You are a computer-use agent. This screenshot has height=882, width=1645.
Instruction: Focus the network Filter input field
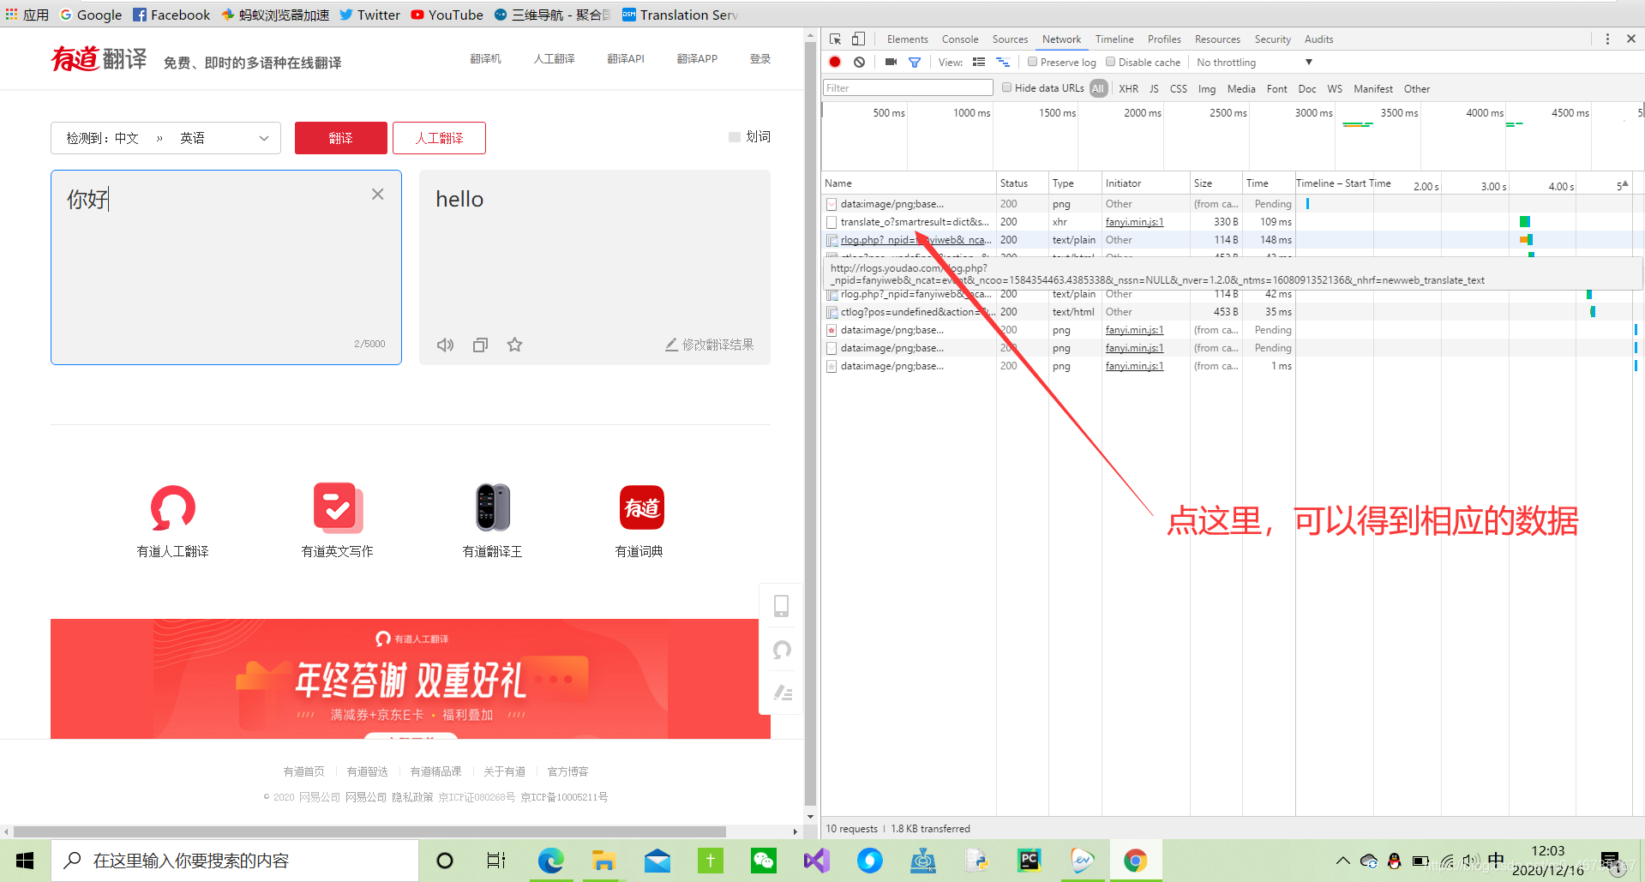coord(908,88)
